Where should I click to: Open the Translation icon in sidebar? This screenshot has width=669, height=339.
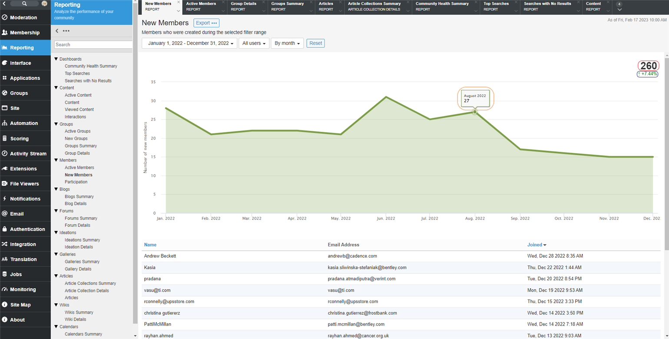click(x=5, y=259)
